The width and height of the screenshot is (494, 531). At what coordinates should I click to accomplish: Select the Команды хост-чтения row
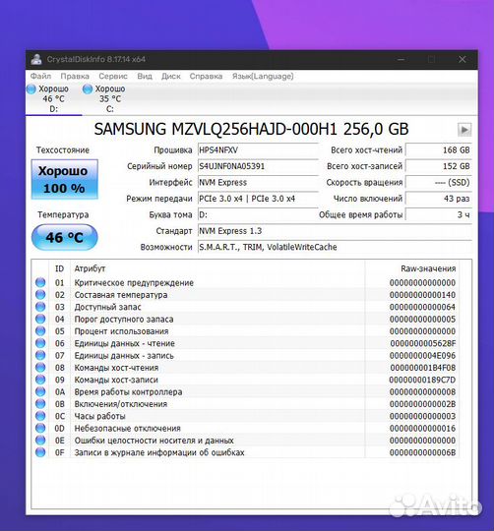click(245, 368)
